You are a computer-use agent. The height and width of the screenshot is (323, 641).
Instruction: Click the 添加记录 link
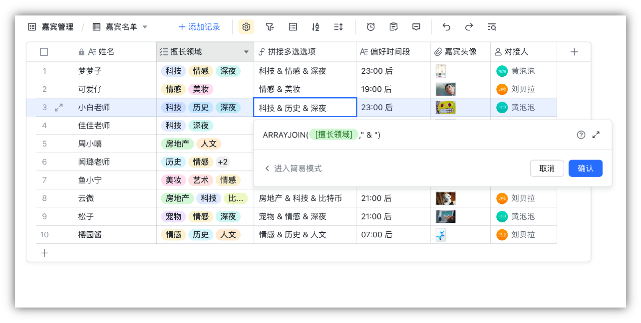pos(200,27)
